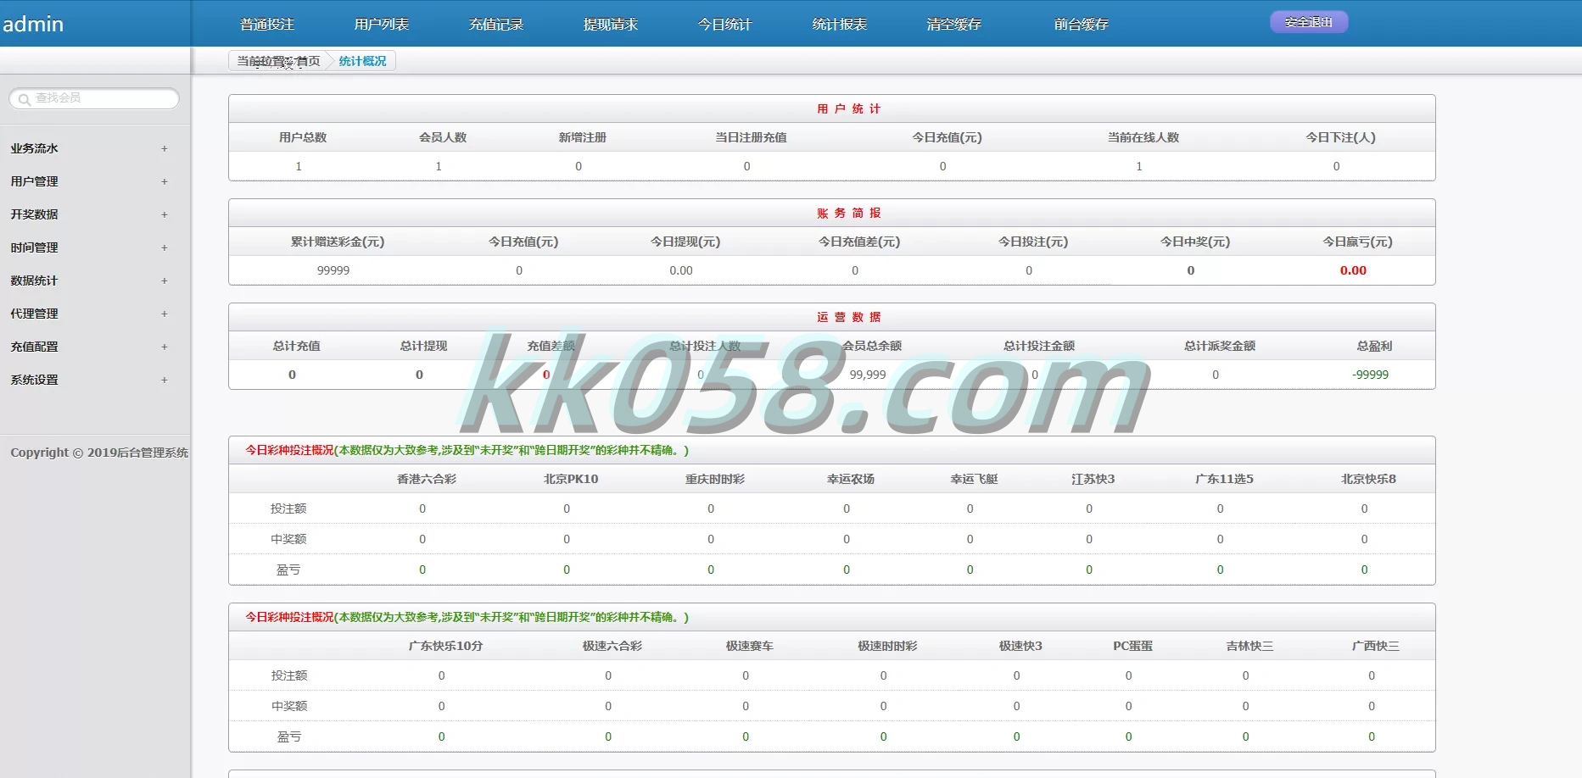Click the 累计赠送彩金 value 99999
Screen dimensions: 1582x778
click(333, 270)
